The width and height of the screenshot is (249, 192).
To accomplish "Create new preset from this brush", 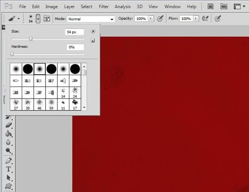I will [93, 41].
